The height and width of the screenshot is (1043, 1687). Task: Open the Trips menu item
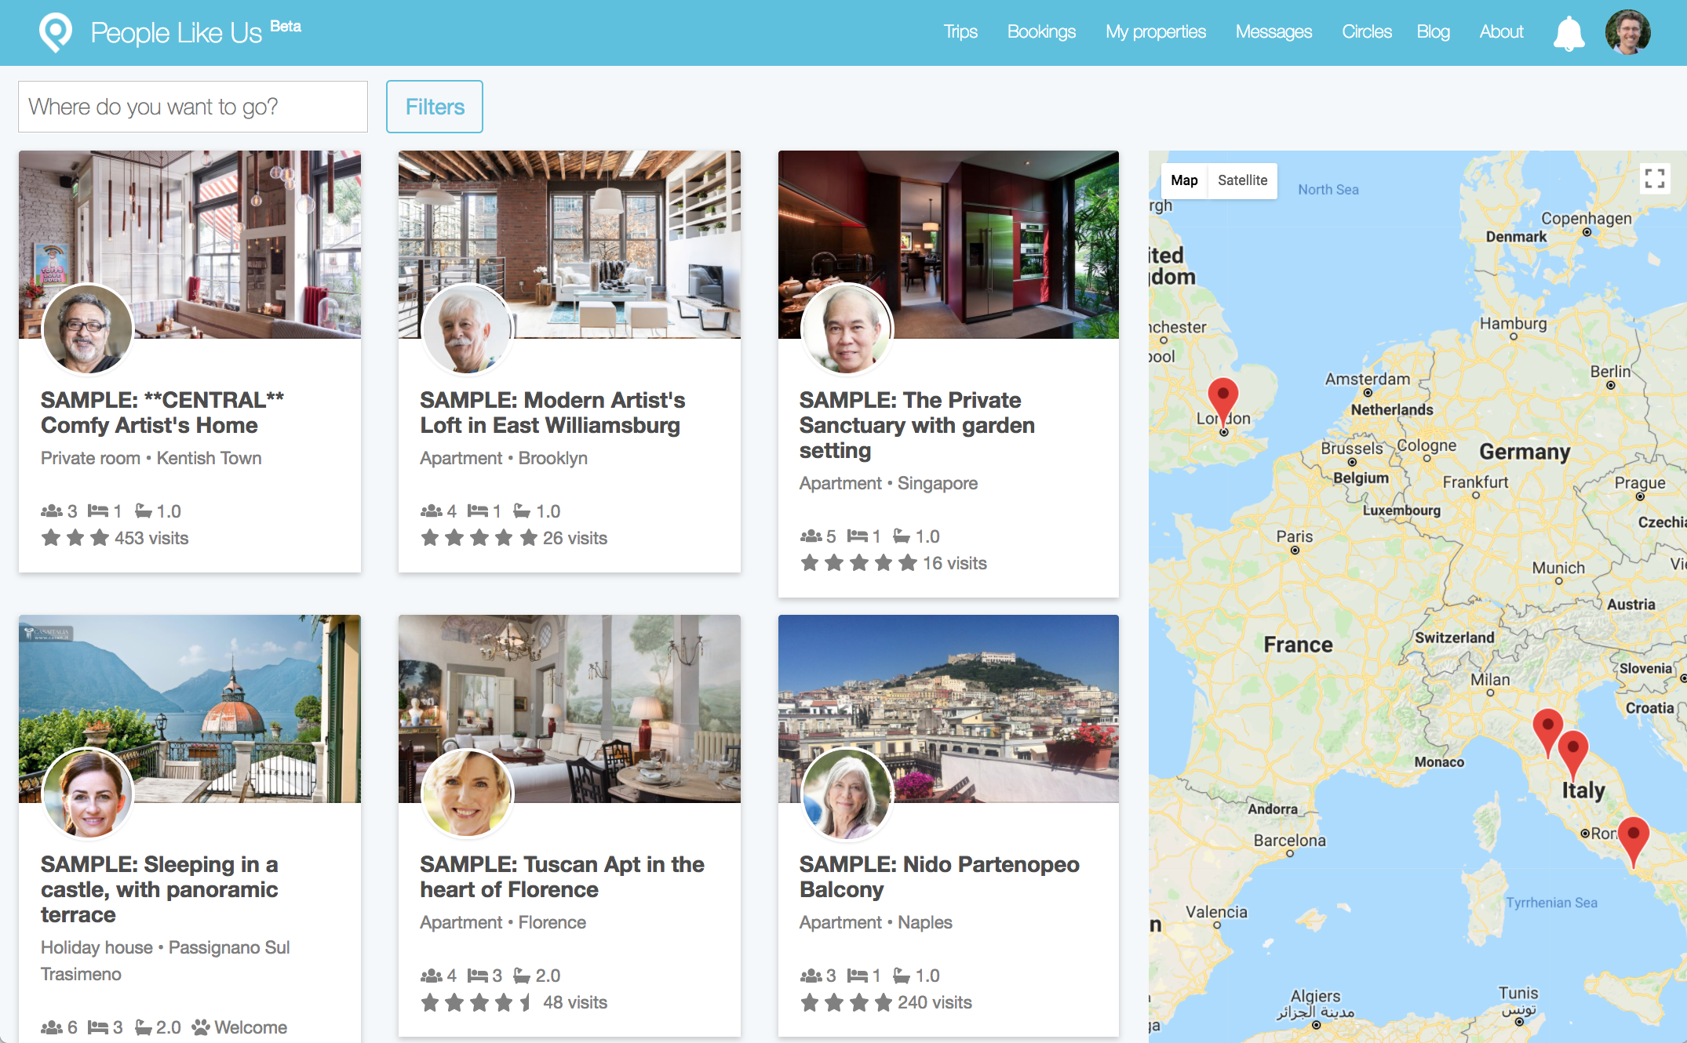coord(960,32)
